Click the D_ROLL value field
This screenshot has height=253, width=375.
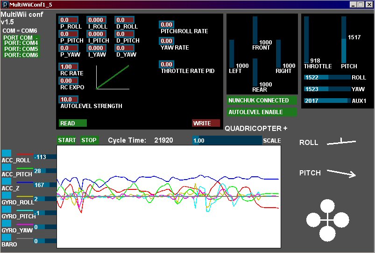(x=125, y=20)
